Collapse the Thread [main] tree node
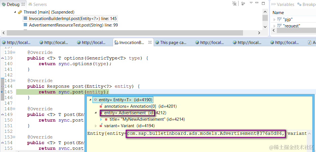Viewport: 316px width, 152px height. [x=15, y=12]
